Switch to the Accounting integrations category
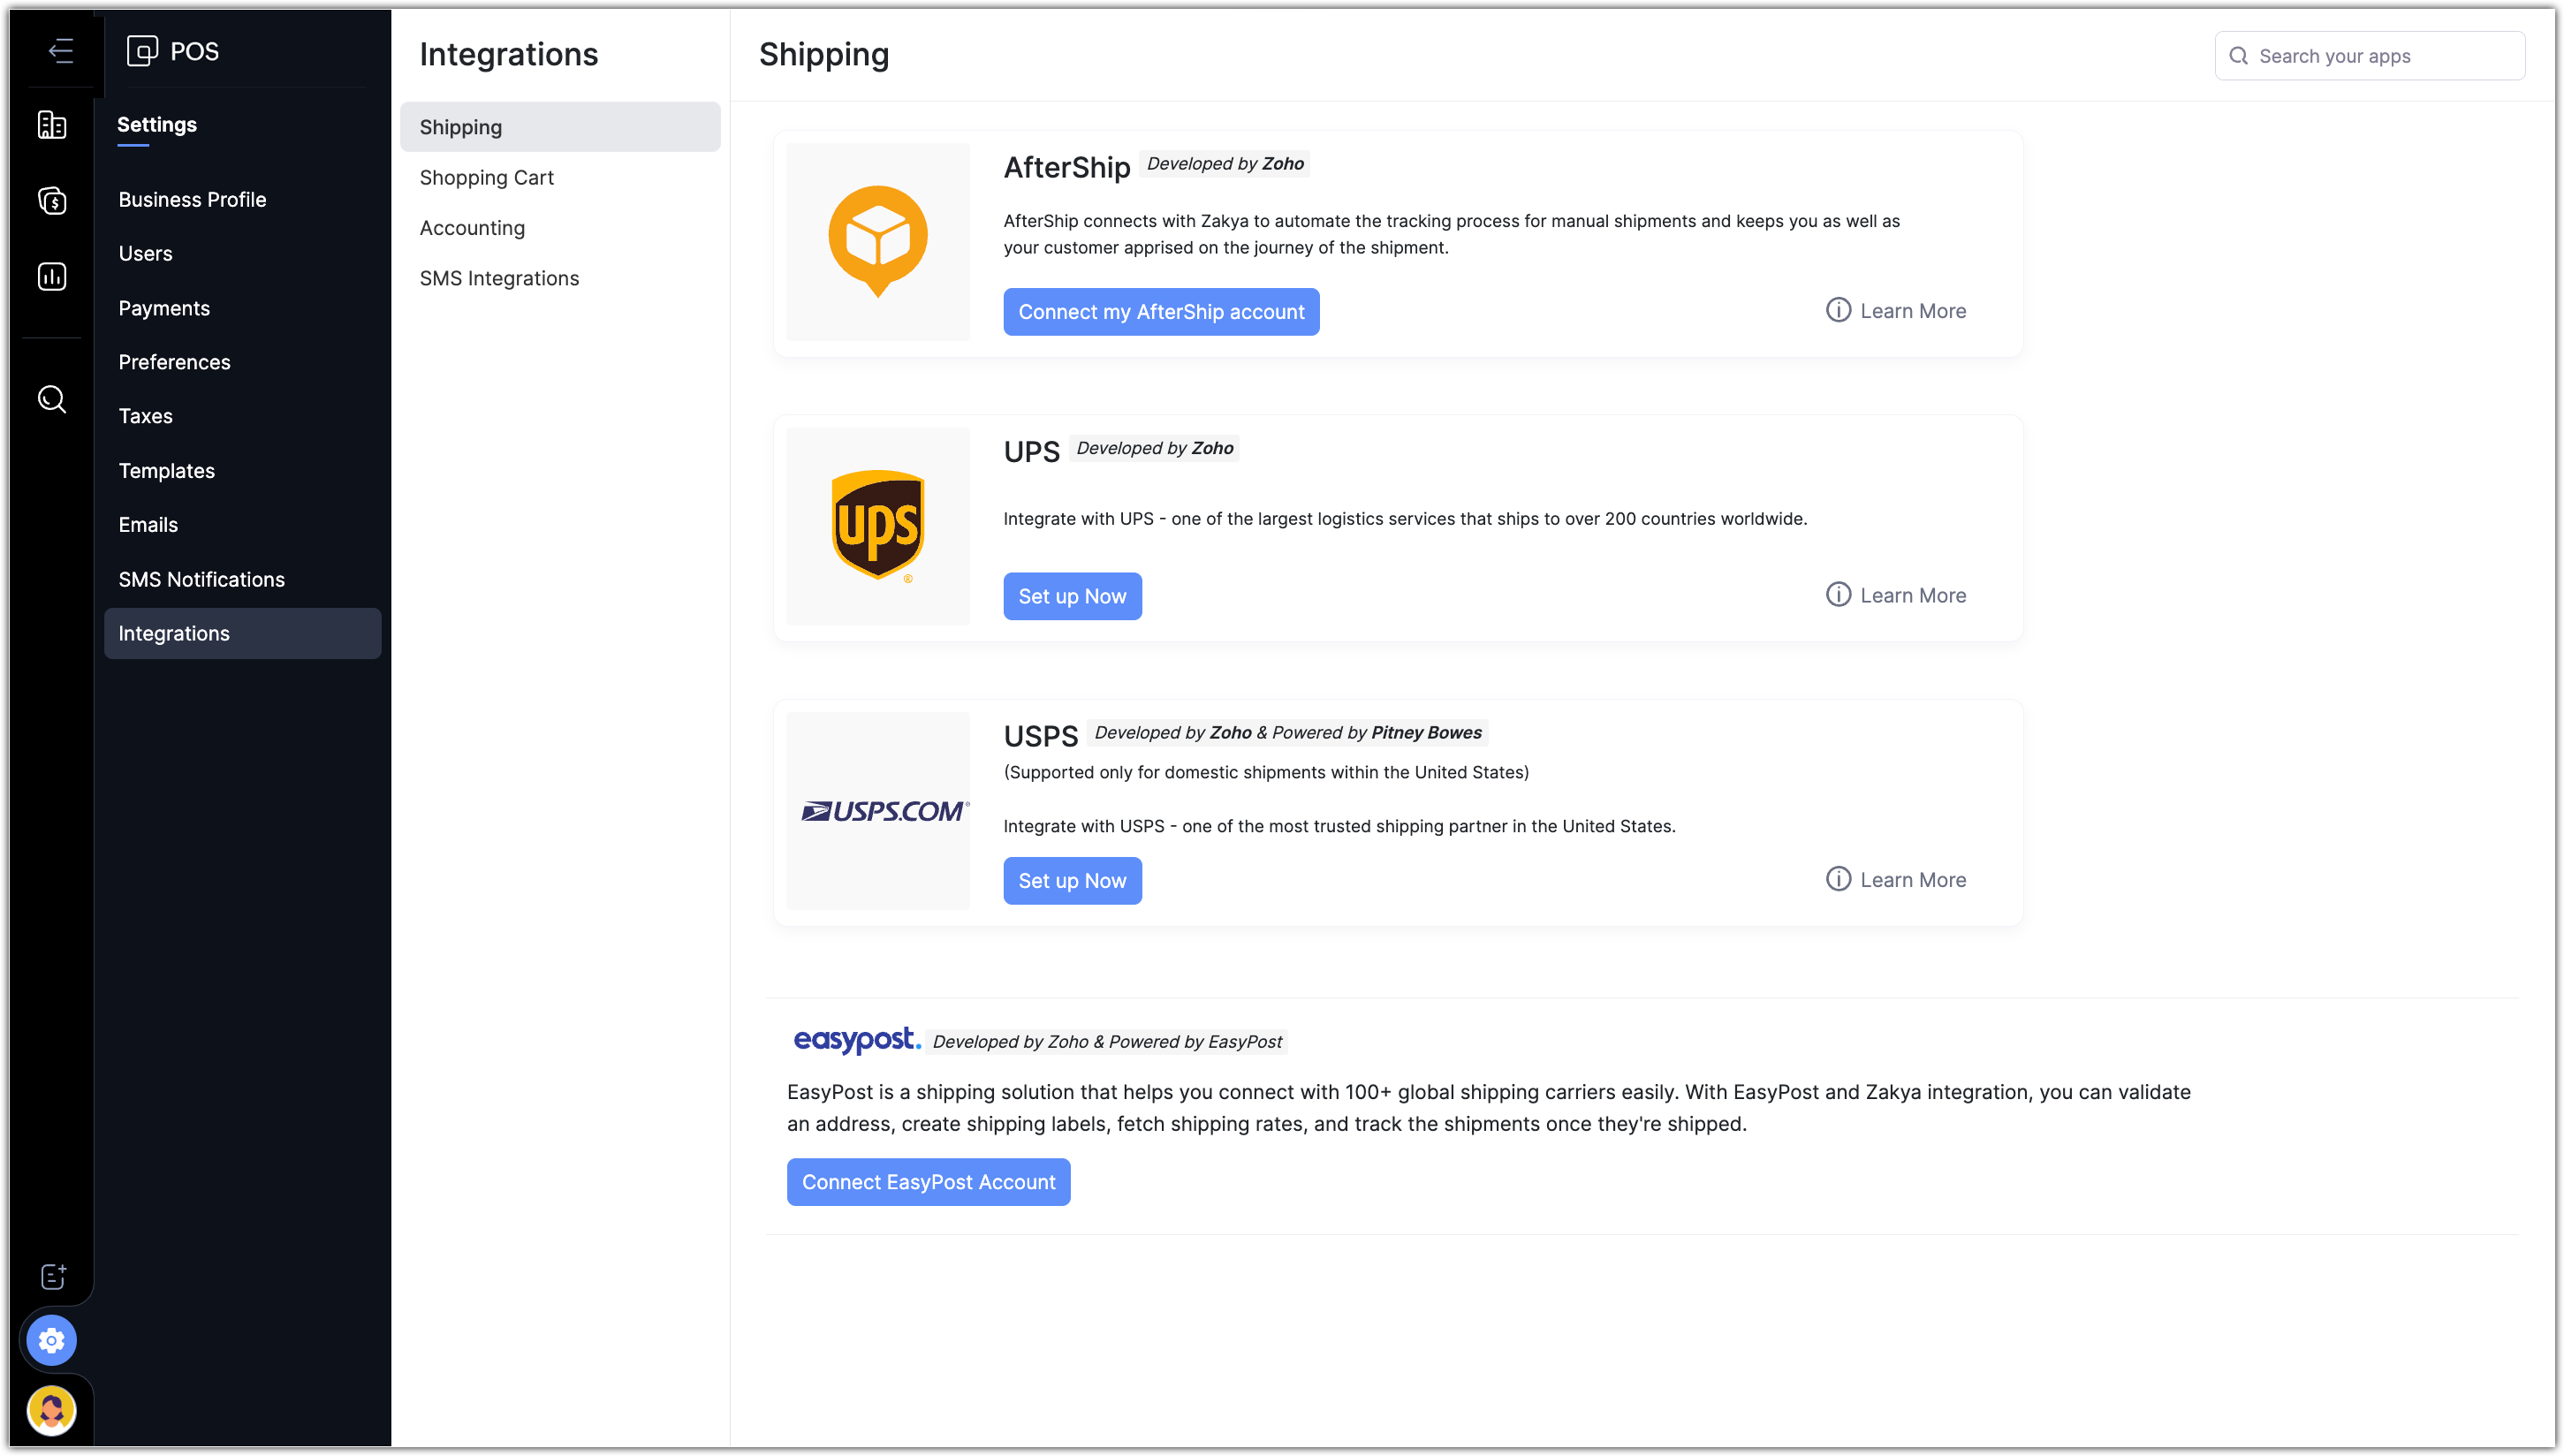 point(472,228)
